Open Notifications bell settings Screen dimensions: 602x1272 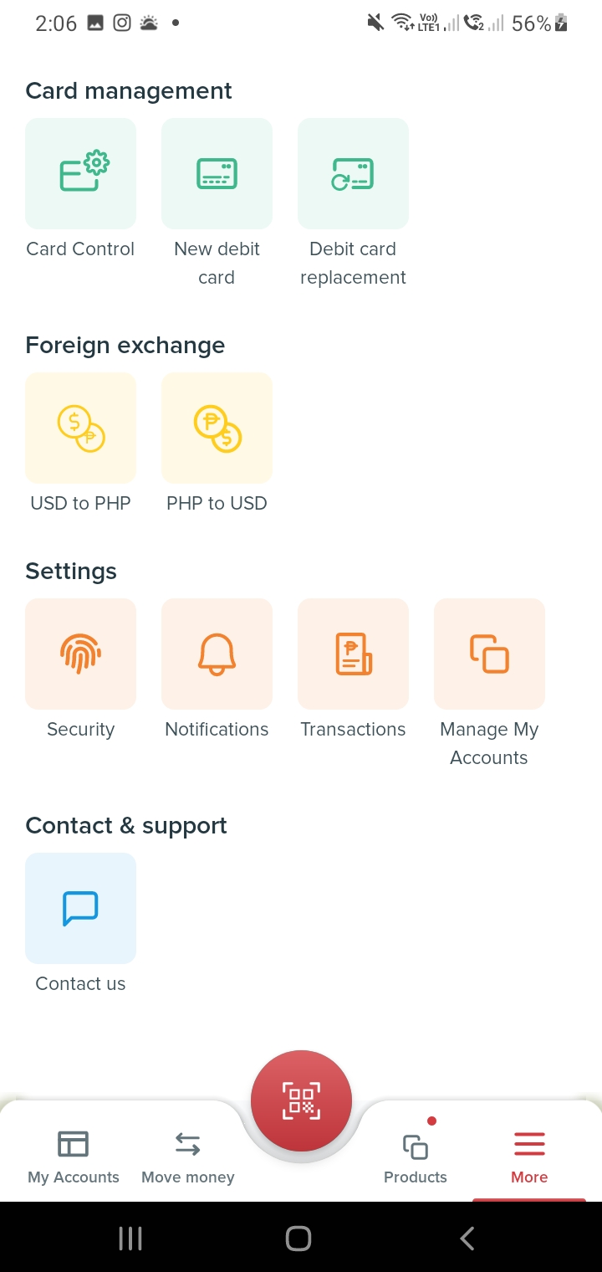(x=217, y=654)
